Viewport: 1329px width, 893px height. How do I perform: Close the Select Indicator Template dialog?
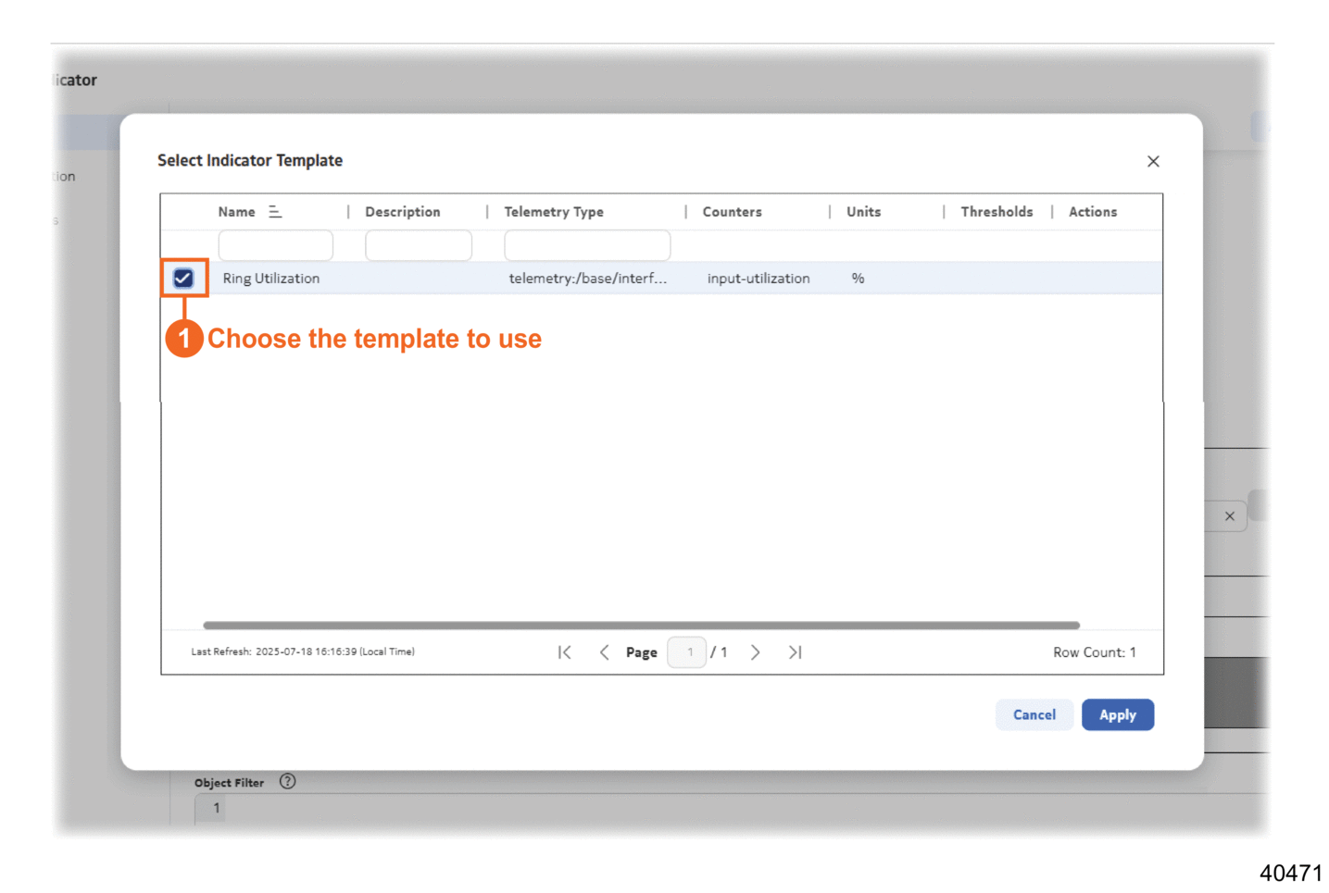pos(1152,161)
